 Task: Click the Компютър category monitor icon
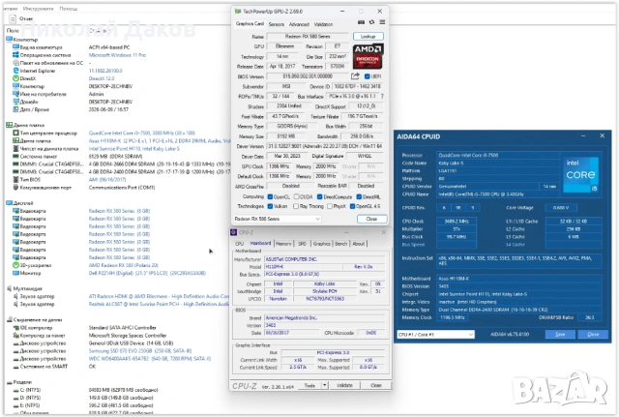[x=9, y=39]
